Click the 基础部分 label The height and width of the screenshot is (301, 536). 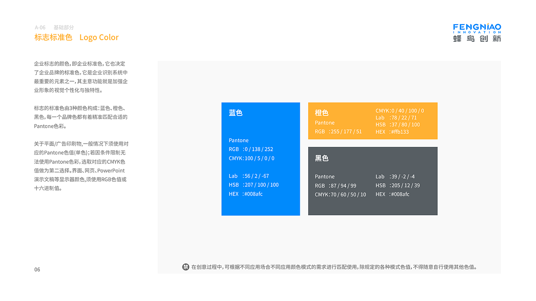(x=64, y=28)
